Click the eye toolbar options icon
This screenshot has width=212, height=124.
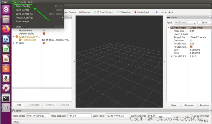coord(170,12)
